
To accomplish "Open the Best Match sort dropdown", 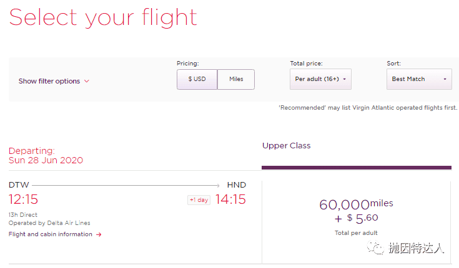I will pyautogui.click(x=419, y=79).
